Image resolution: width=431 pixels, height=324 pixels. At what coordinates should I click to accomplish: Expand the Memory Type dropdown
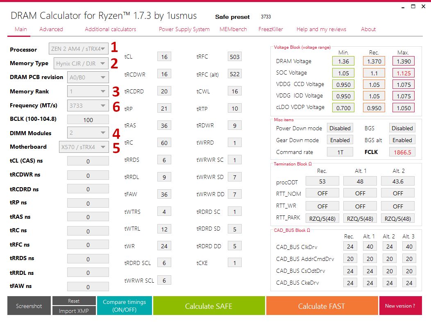81,63
